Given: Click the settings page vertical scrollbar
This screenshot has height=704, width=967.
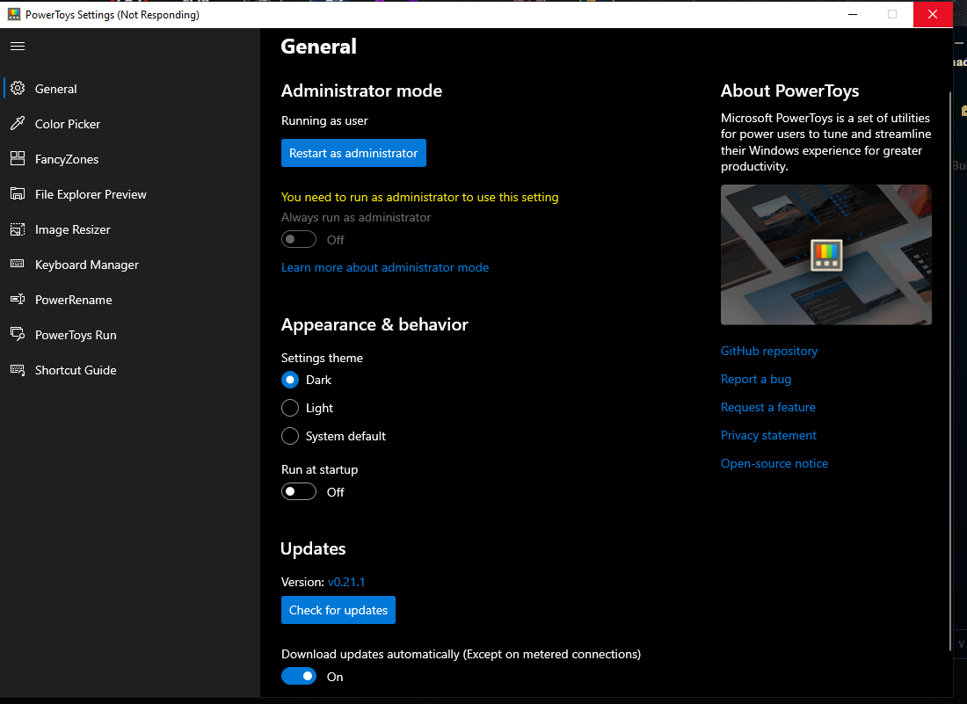Looking at the screenshot, I should (949, 370).
